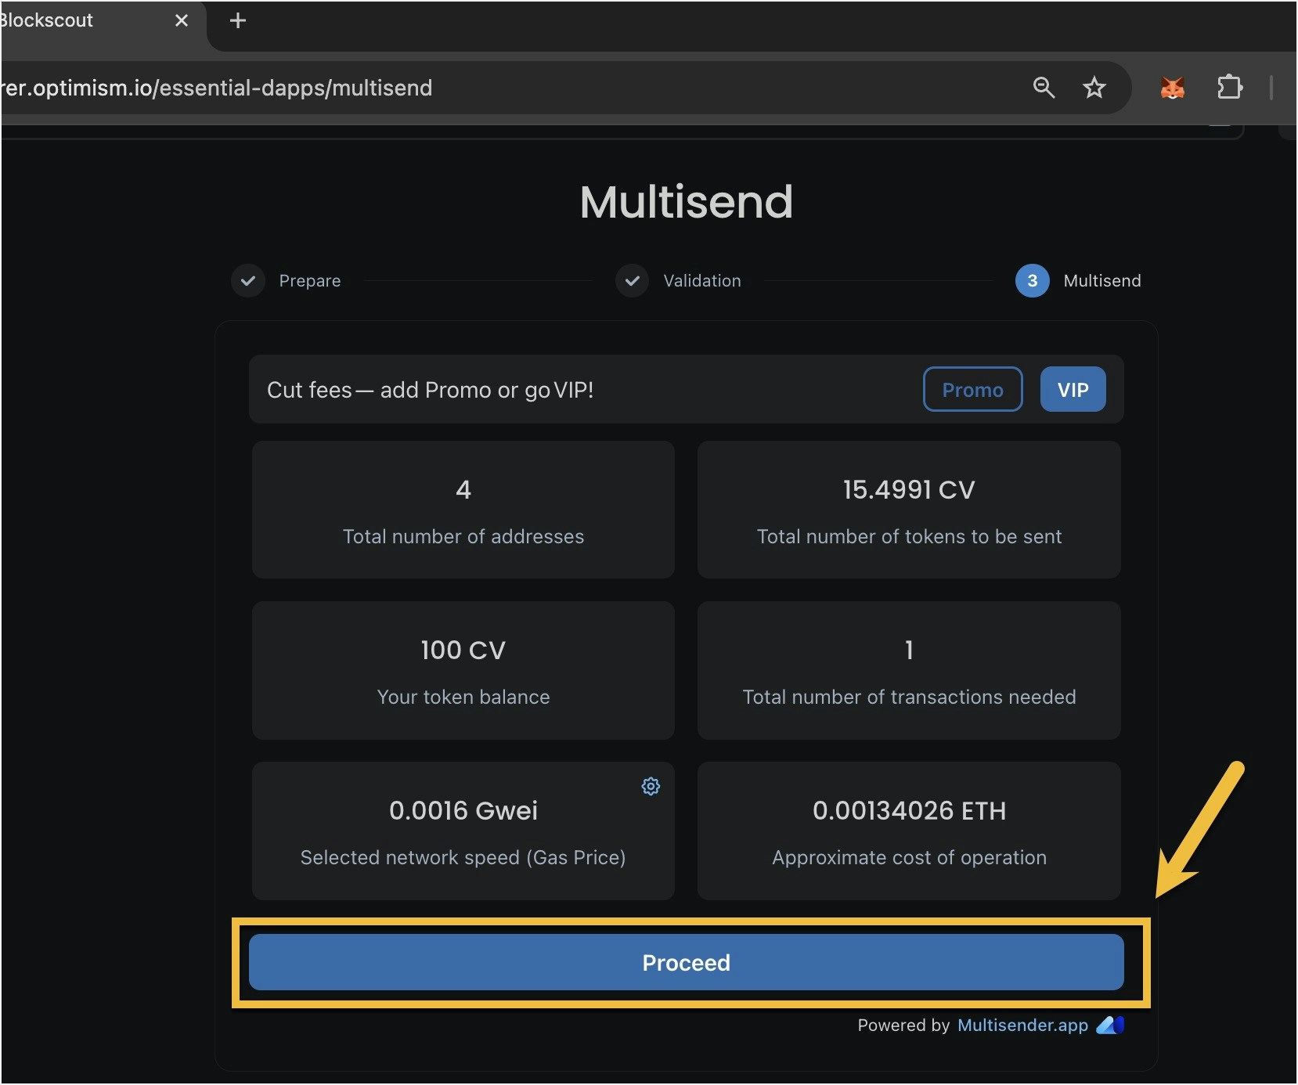This screenshot has height=1085, width=1298.
Task: Click the Prepare step label
Action: pos(311,280)
